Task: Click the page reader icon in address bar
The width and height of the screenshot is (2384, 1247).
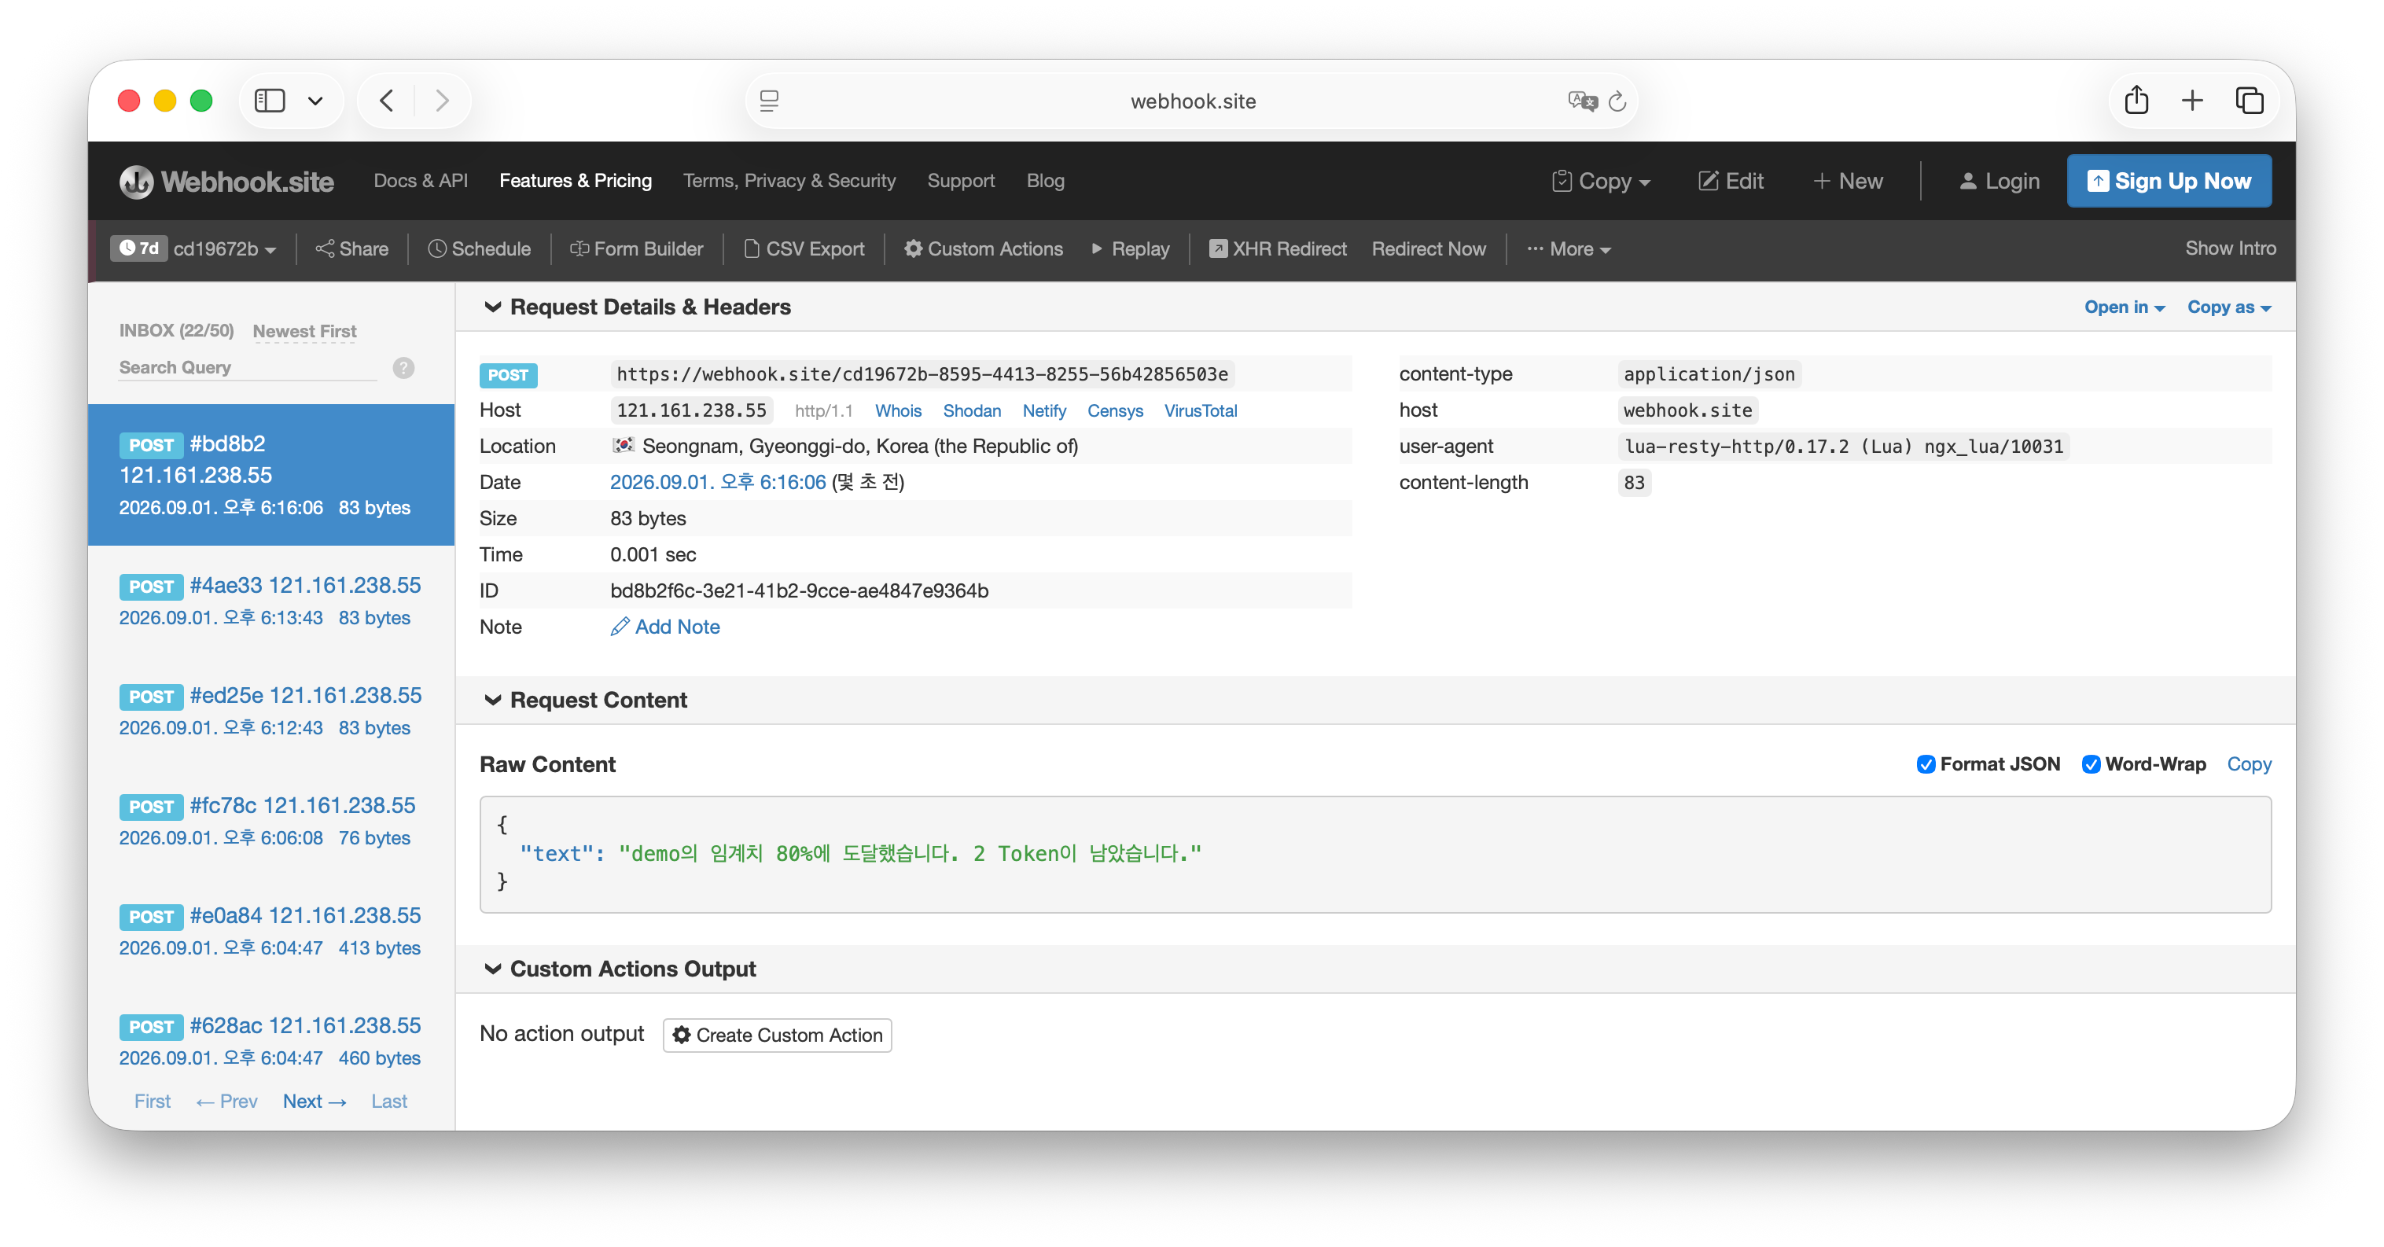Action: (769, 101)
